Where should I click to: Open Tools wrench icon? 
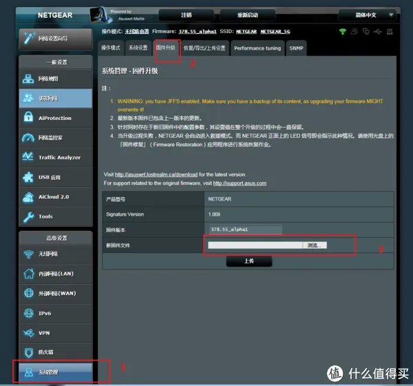pyautogui.click(x=28, y=217)
